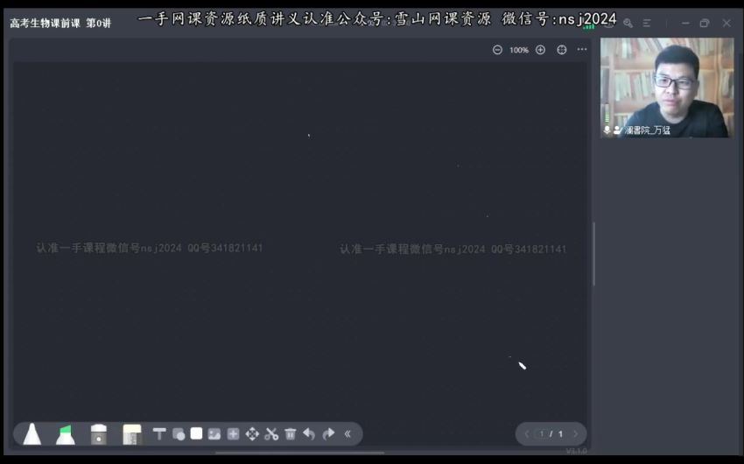744x464 pixels.
Task: Zoom out the whiteboard
Action: (497, 50)
